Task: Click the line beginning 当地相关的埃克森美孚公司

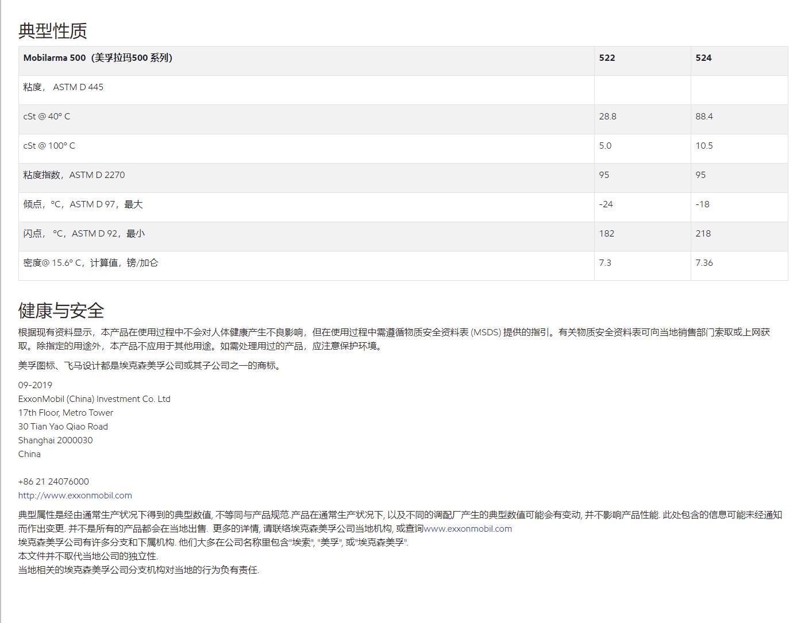Action: 138,570
